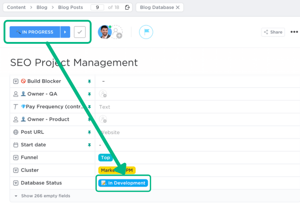Mark task complete with the checkmark box
This screenshot has width=300, height=204.
tap(80, 32)
